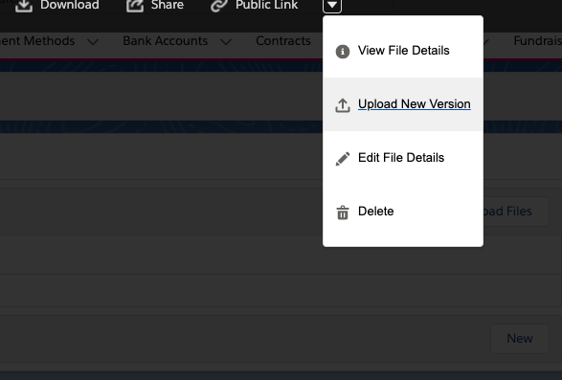
Task: Select View File Details menu entry
Action: [403, 51]
